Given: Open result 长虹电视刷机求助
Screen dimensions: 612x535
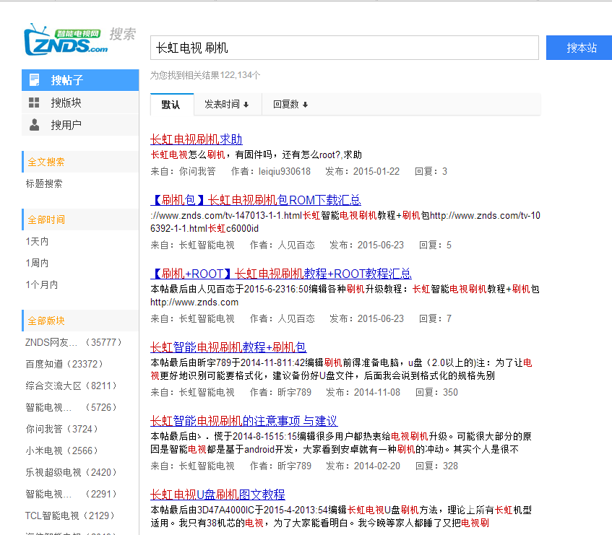Looking at the screenshot, I should (x=197, y=139).
